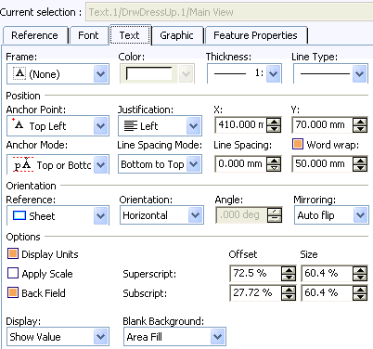Click the Word wrap width field 50.000 mm

point(322,164)
